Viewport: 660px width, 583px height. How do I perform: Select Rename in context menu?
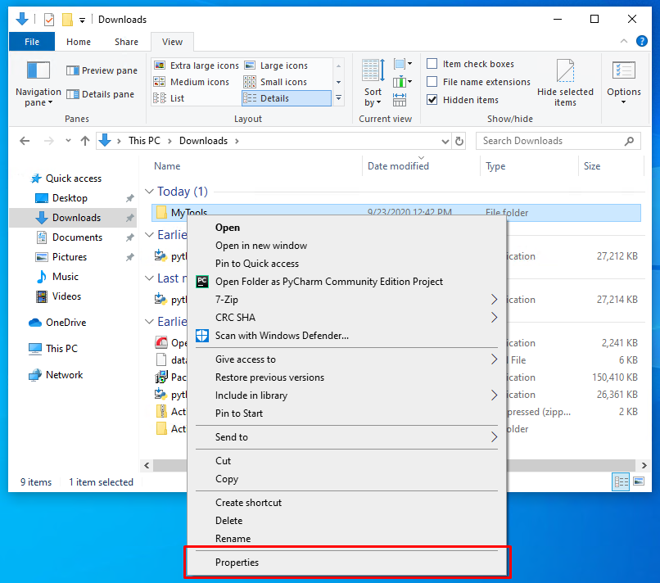(347, 539)
